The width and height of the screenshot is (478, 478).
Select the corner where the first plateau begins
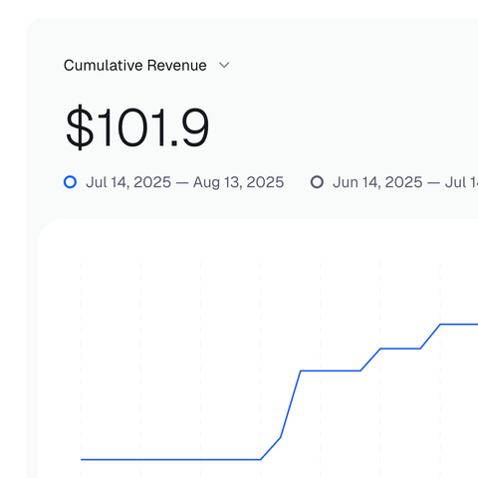pyautogui.click(x=301, y=370)
